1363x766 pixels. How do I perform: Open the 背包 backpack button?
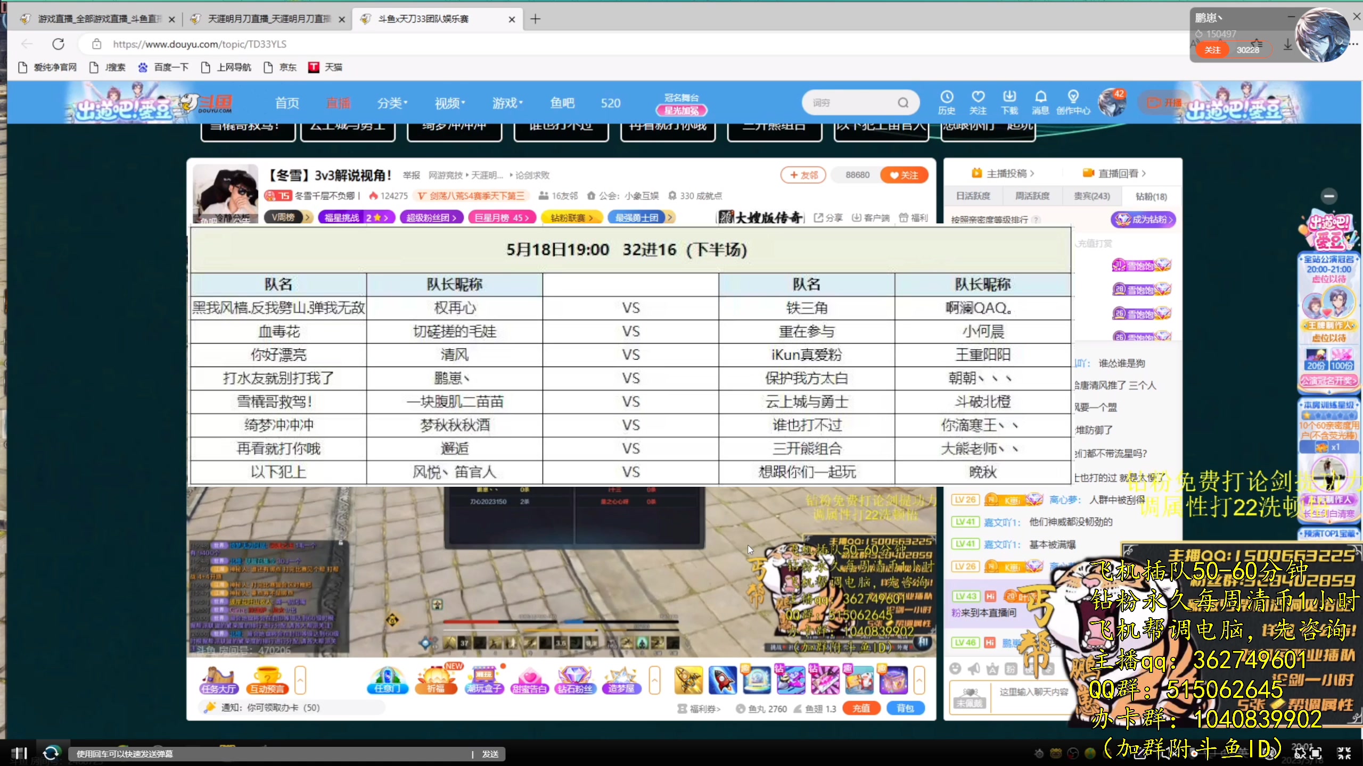905,708
